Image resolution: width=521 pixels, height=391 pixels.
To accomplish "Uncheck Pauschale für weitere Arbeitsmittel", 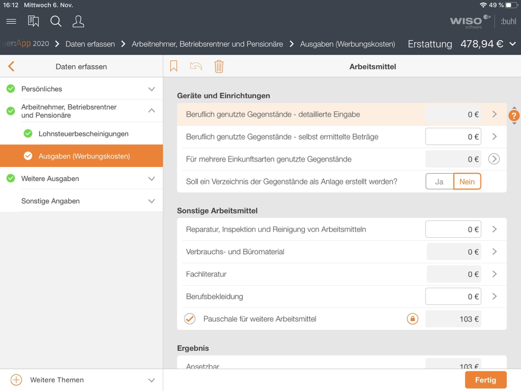I will (x=190, y=319).
